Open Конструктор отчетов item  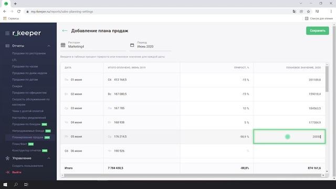[26, 151]
